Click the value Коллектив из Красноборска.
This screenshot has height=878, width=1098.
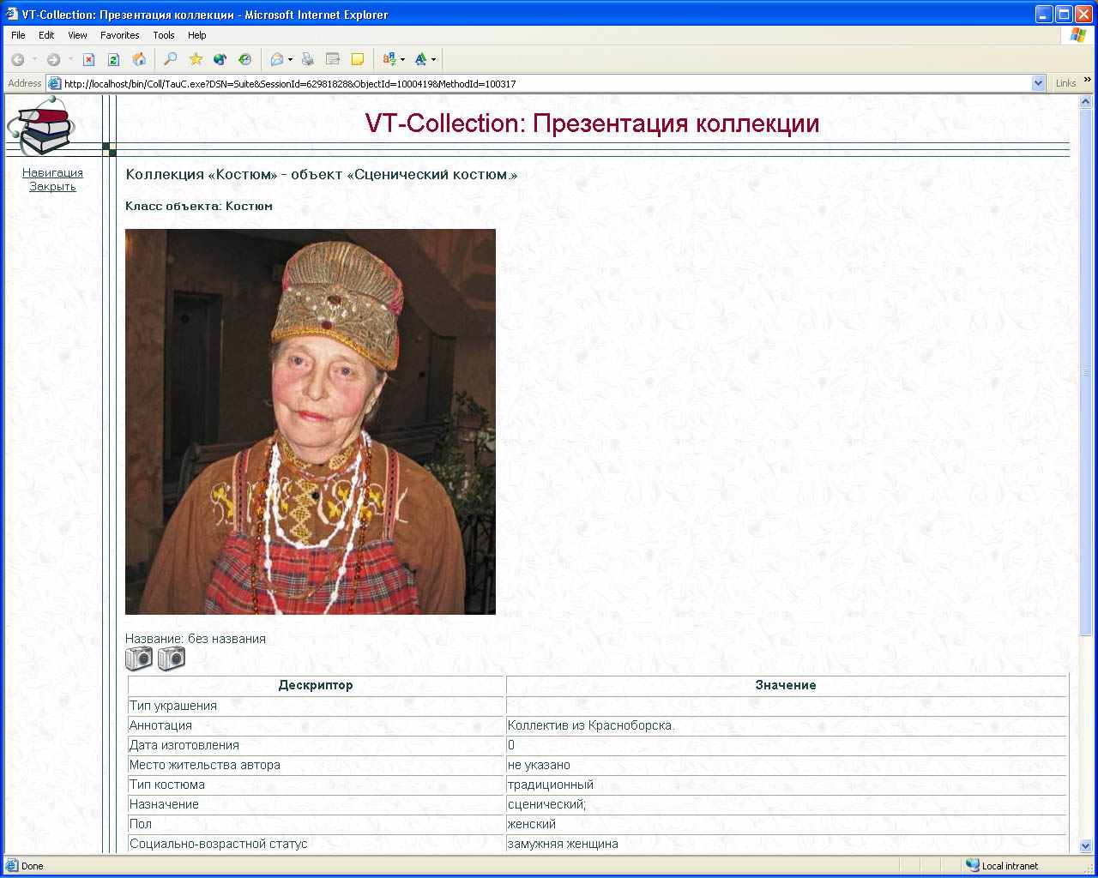591,725
